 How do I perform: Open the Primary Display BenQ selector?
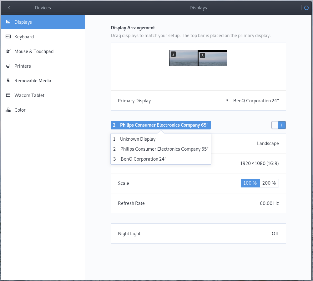[x=252, y=101]
